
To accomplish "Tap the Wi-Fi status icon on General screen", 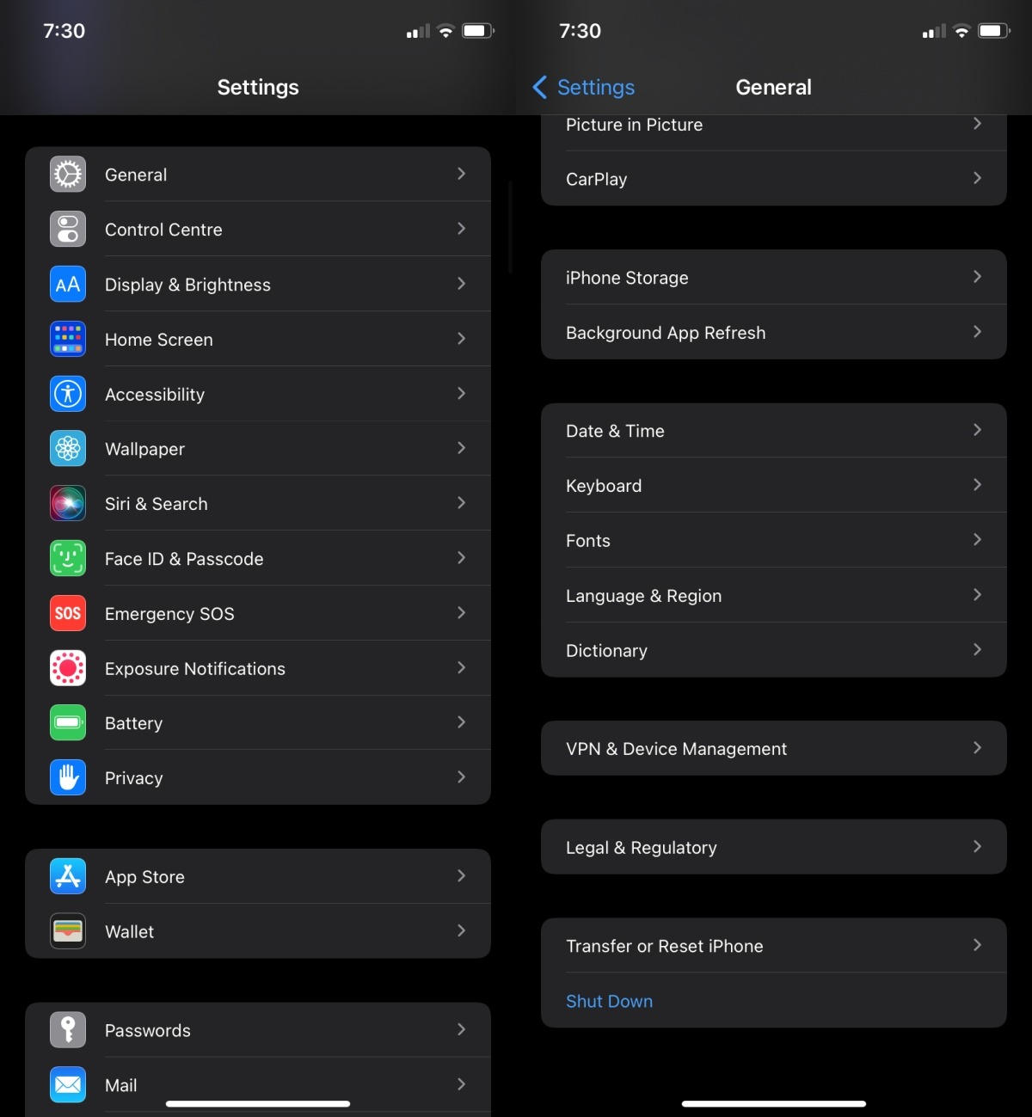I will [x=961, y=31].
